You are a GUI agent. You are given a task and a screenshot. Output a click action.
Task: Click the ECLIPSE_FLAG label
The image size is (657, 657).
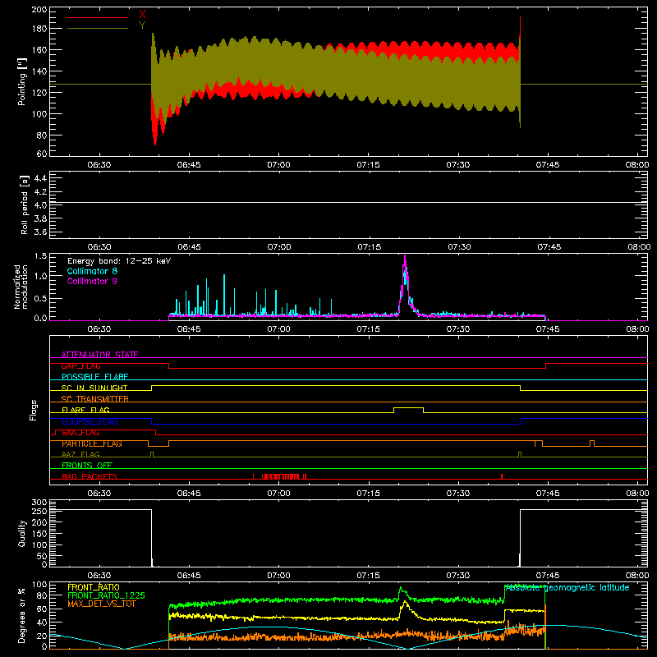[x=90, y=421]
